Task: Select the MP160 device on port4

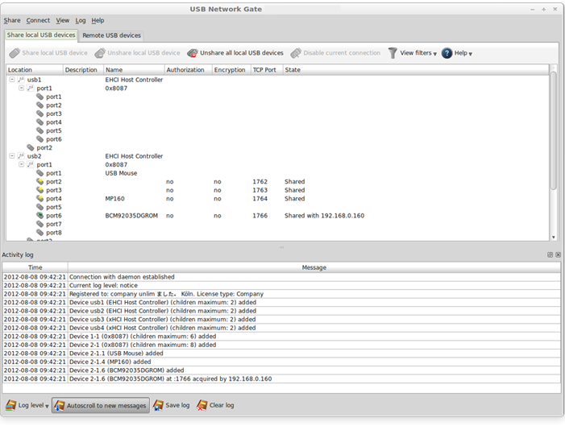Action: coord(114,198)
